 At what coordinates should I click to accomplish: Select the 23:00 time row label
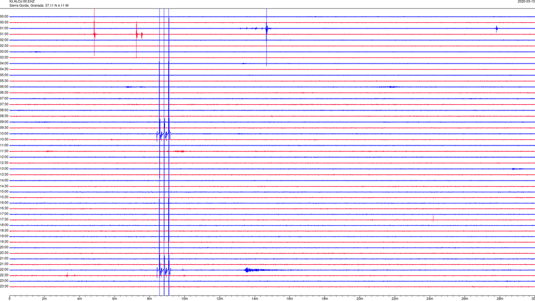(x=4, y=281)
